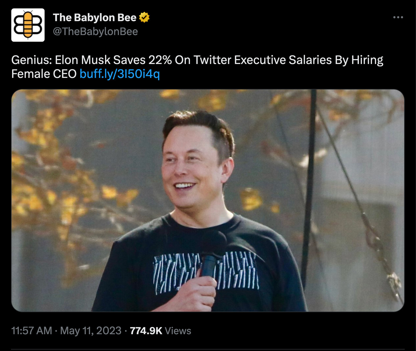Click the white striped t-shirt graphic

(x=237, y=271)
